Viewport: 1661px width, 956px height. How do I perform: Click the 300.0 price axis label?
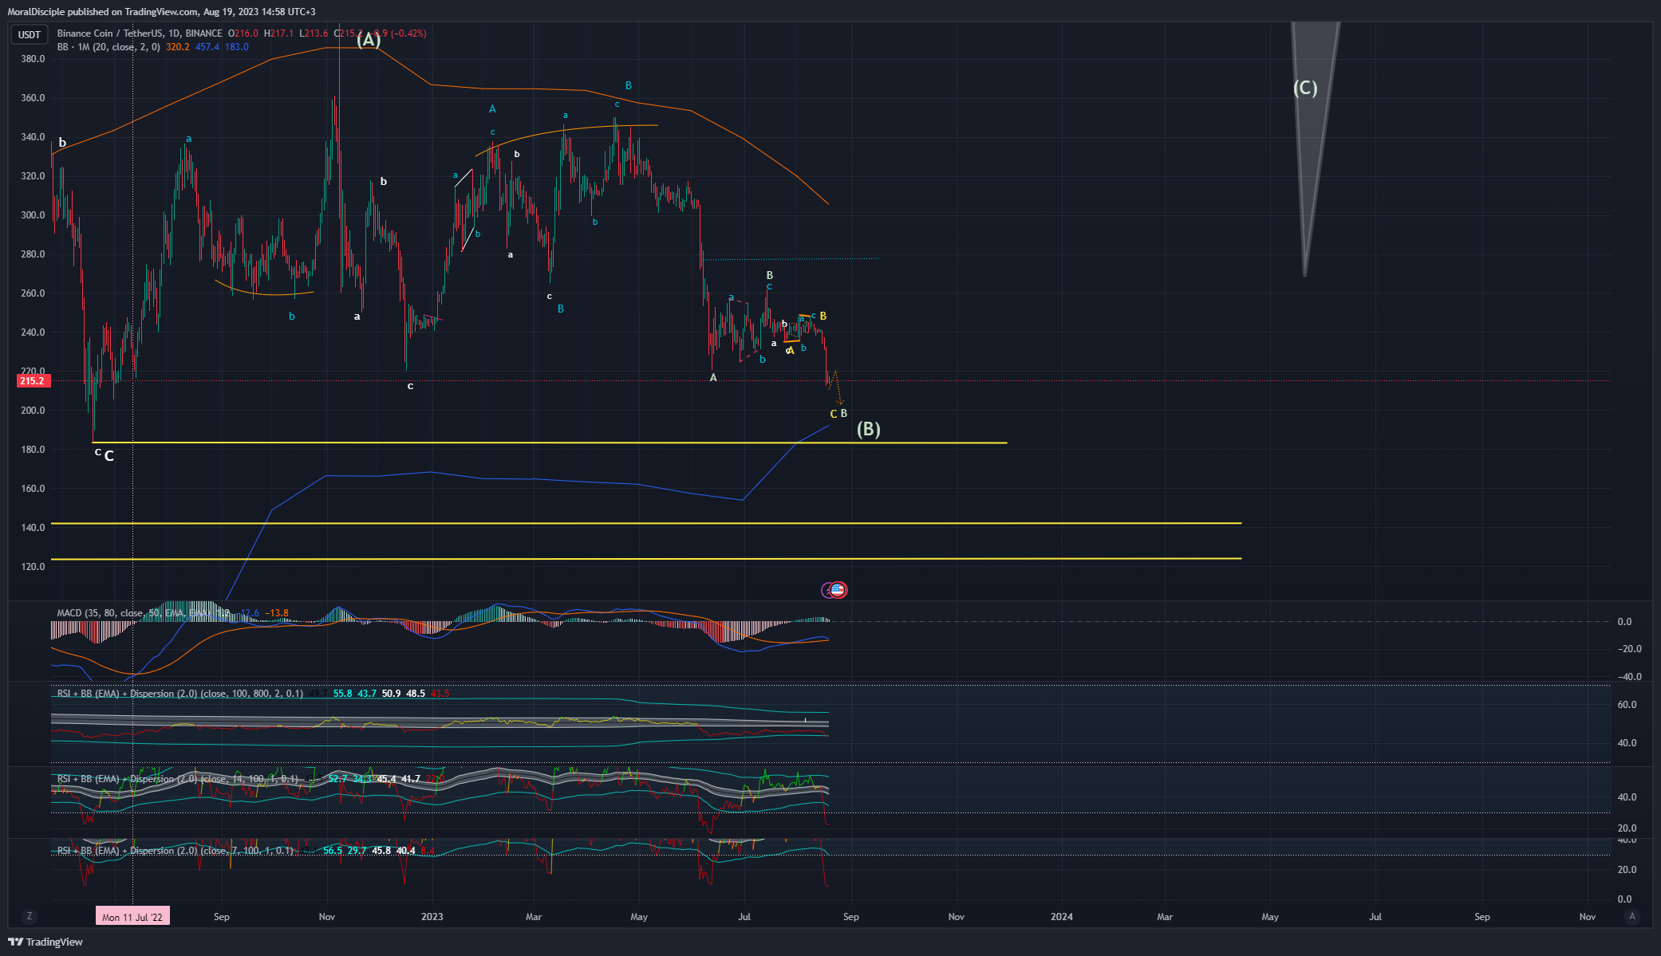[x=33, y=215]
